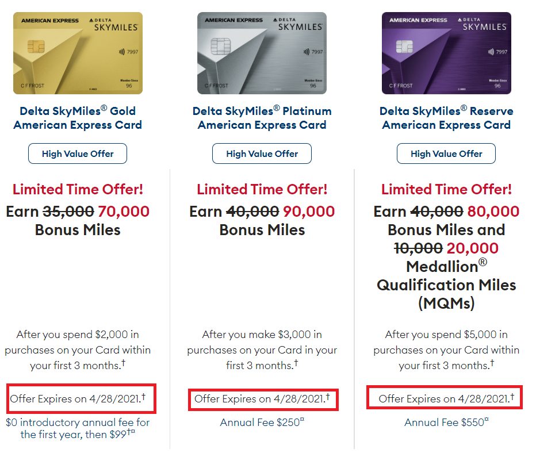Click the 80,000 Bonus Miles Reserve offer heading
Screen dimensions: 536x476
(446, 257)
